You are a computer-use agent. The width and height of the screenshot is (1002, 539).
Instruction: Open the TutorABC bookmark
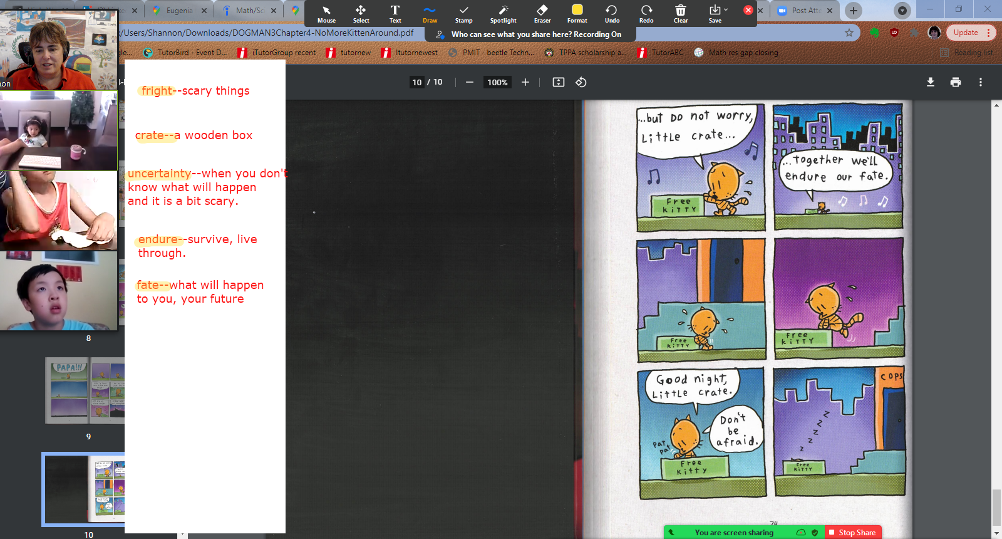(661, 53)
